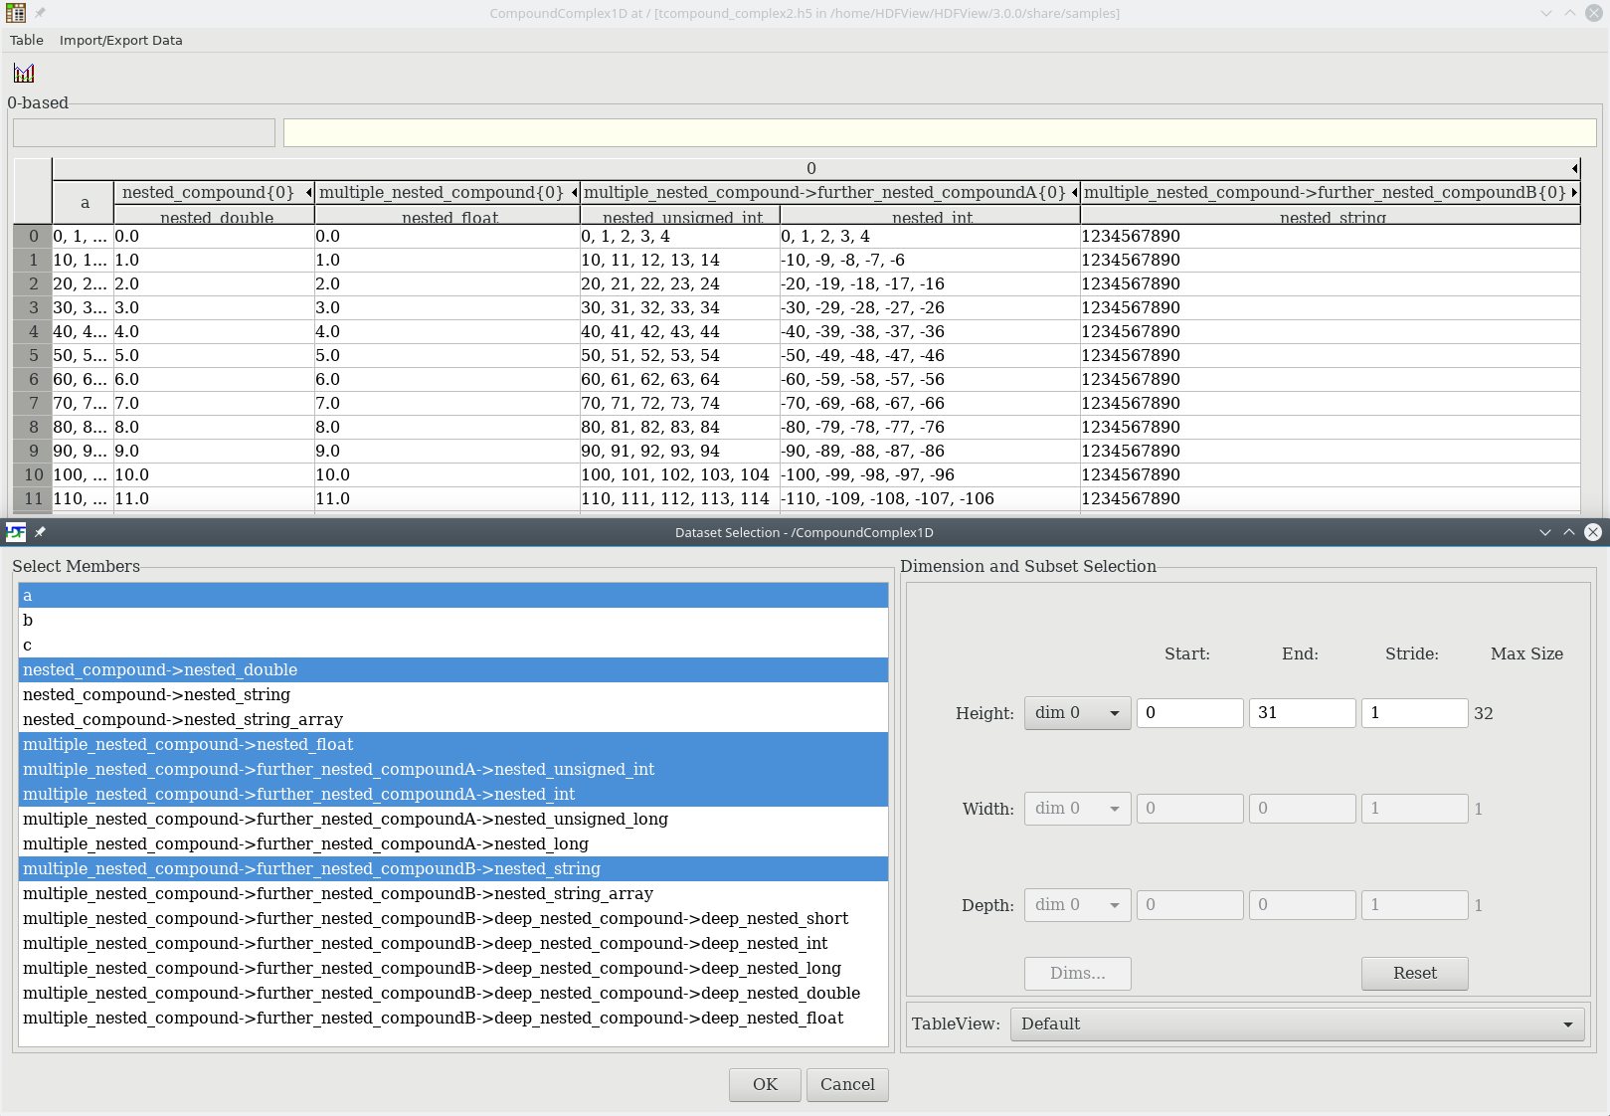Collapse the nested_compound{0} column group
Image resolution: width=1610 pixels, height=1116 pixels.
click(x=309, y=192)
